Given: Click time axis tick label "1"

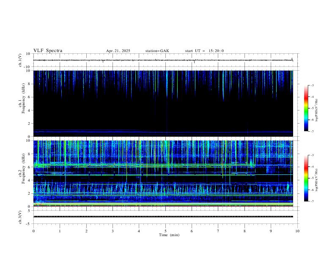Looking at the screenshot, I should click(x=60, y=231).
